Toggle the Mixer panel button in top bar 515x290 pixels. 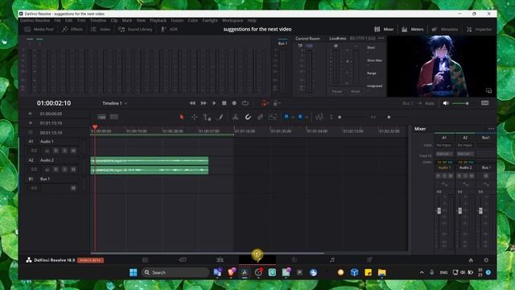(x=384, y=29)
